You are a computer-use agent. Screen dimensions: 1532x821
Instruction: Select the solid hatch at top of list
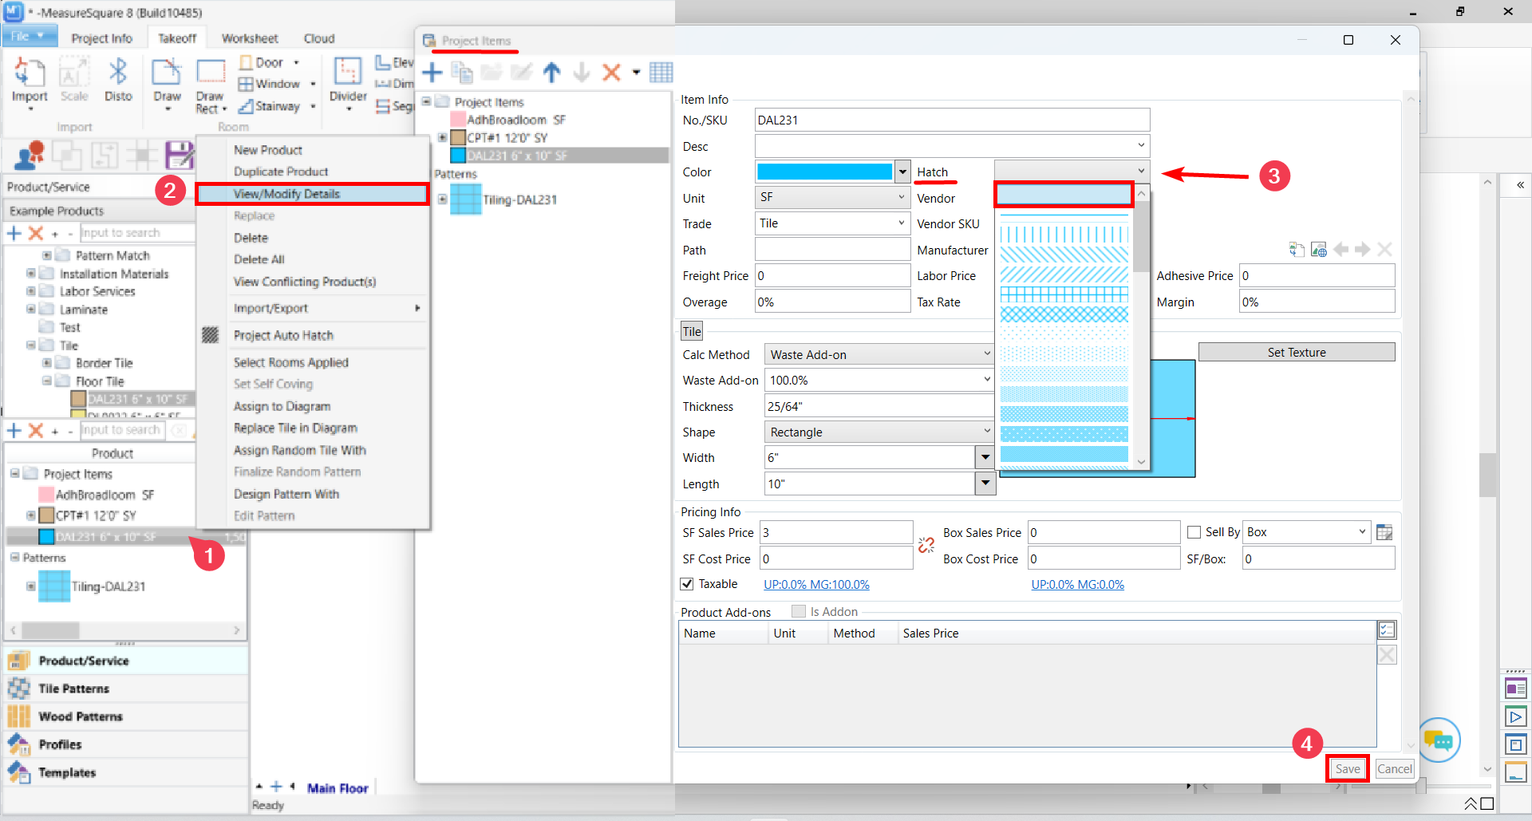click(x=1064, y=195)
